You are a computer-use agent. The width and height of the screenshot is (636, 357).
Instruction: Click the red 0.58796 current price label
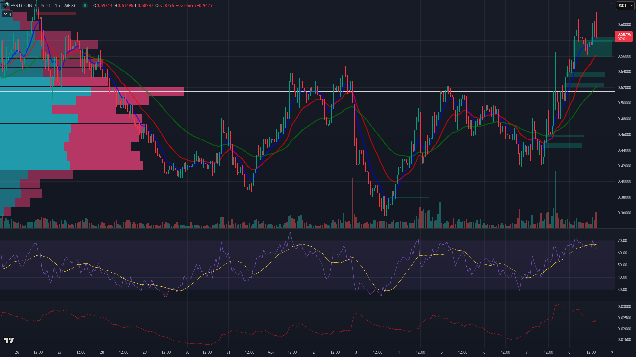point(624,36)
